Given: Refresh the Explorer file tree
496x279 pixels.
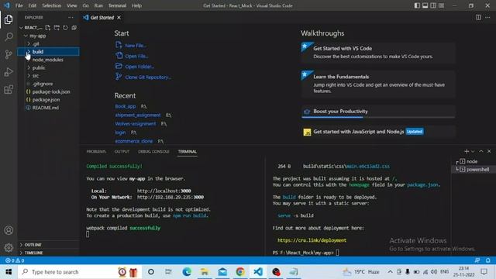Looking at the screenshot, I should [65, 28].
